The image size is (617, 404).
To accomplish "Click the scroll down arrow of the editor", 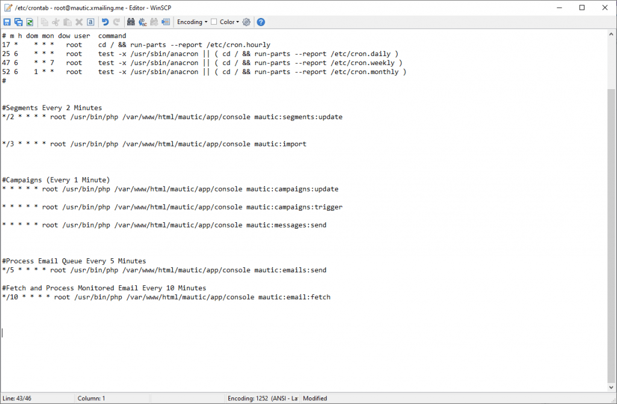I will click(611, 388).
